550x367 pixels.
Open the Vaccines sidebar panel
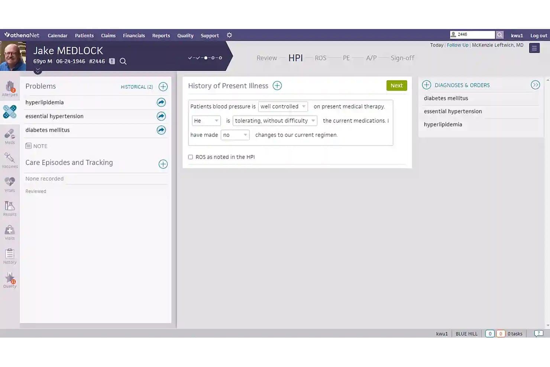[10, 160]
